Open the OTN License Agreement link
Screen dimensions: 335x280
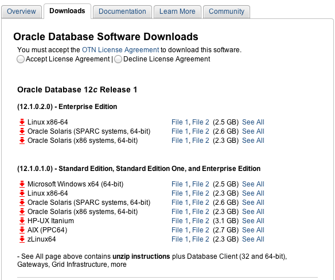click(x=120, y=50)
